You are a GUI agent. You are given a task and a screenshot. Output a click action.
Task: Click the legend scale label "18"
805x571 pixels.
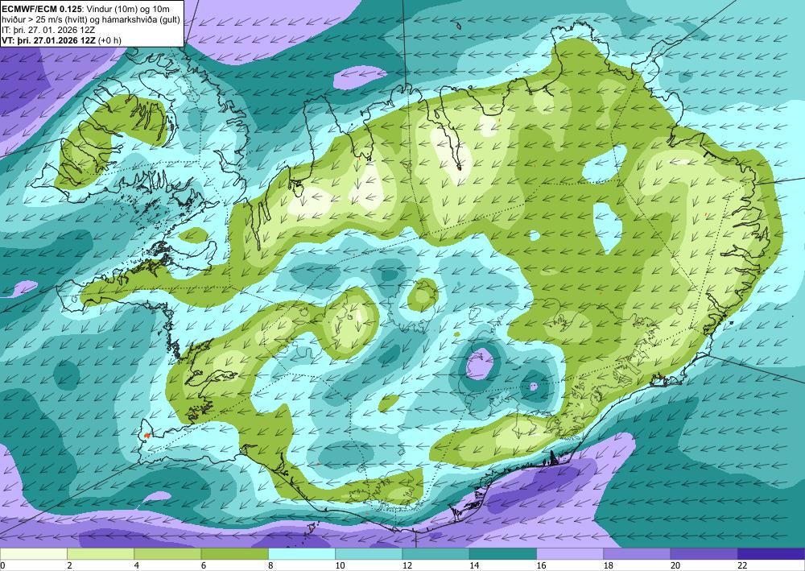pos(609,565)
